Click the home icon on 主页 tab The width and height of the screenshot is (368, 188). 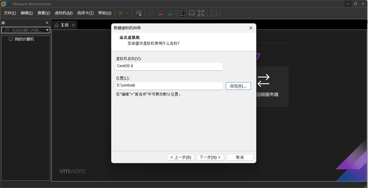click(x=57, y=25)
